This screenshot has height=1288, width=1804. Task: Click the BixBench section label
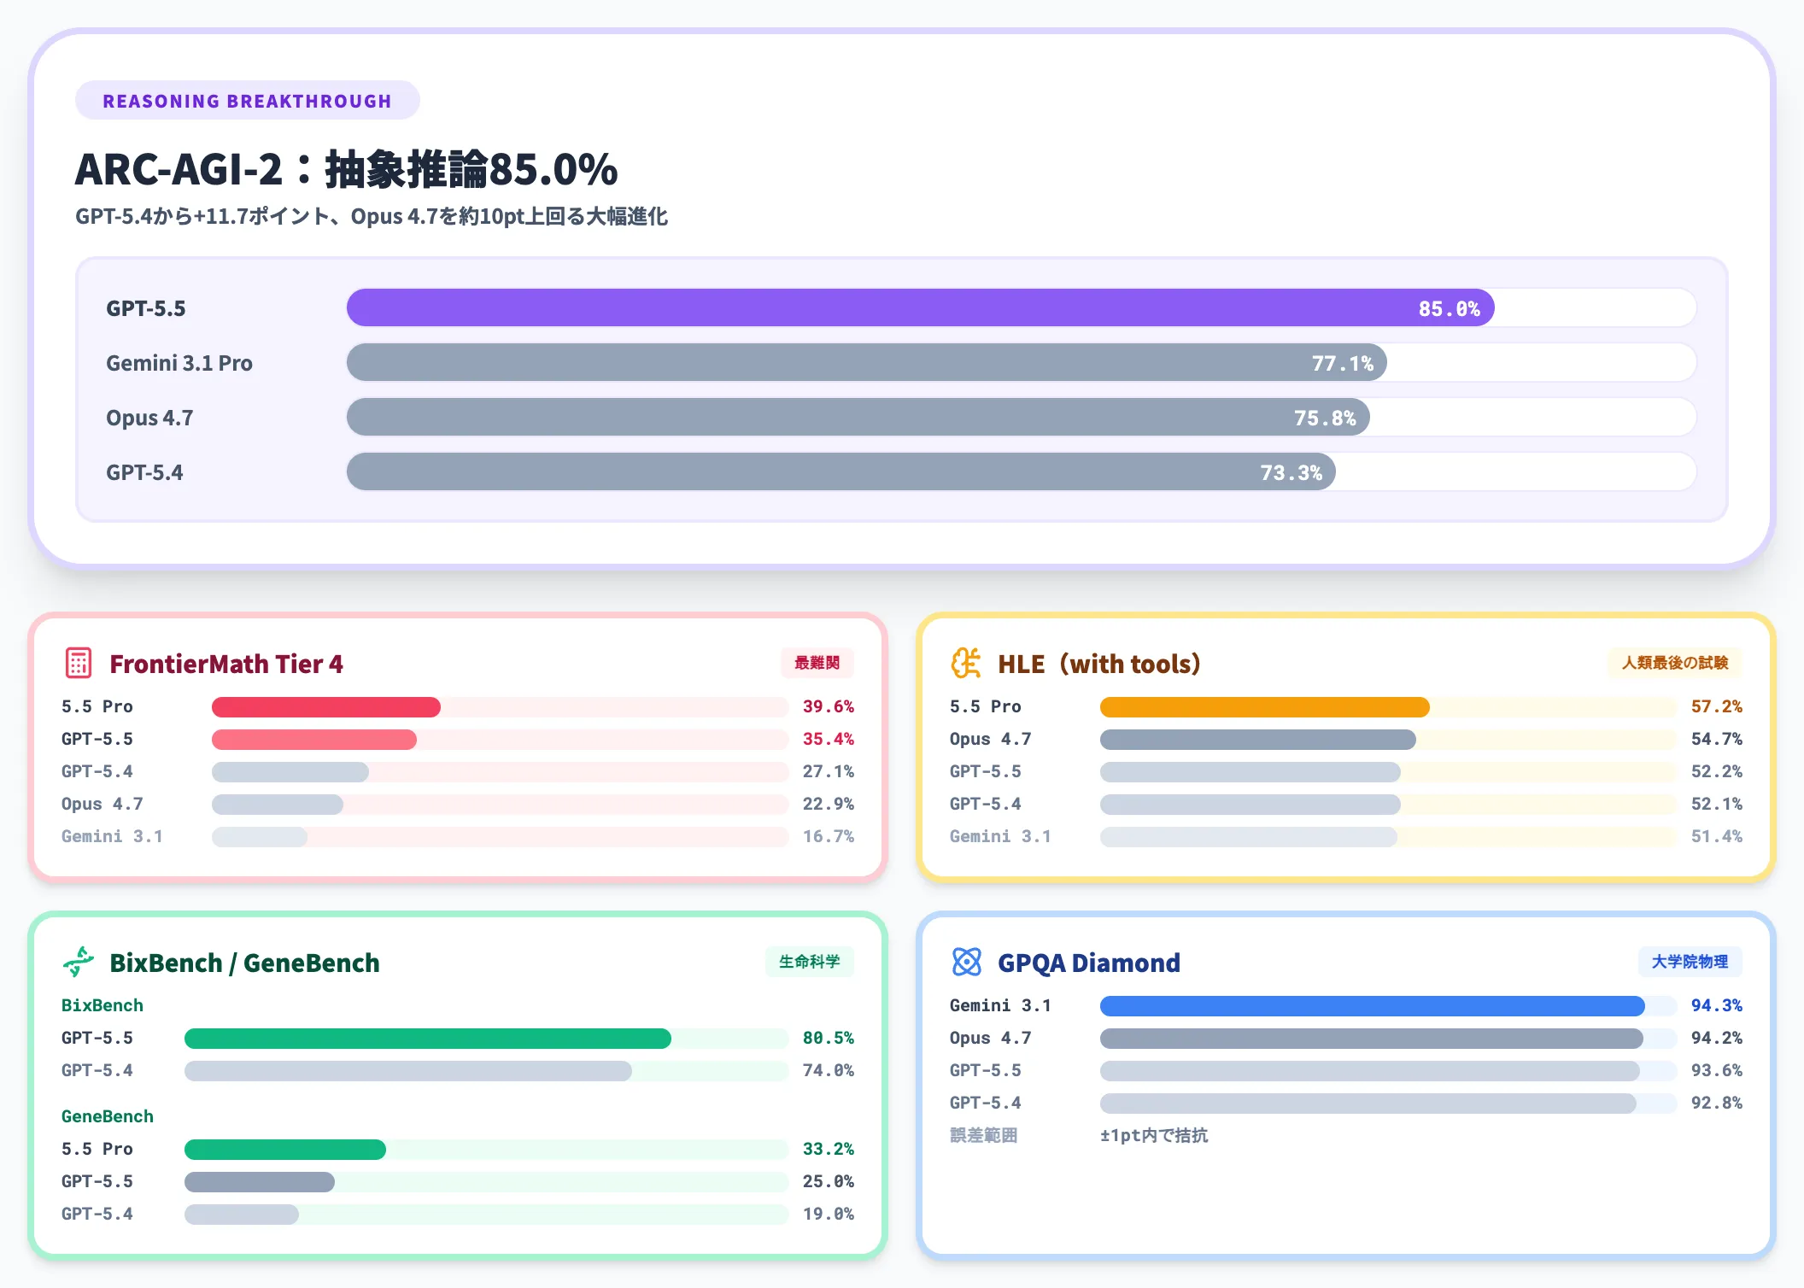pyautogui.click(x=102, y=1005)
